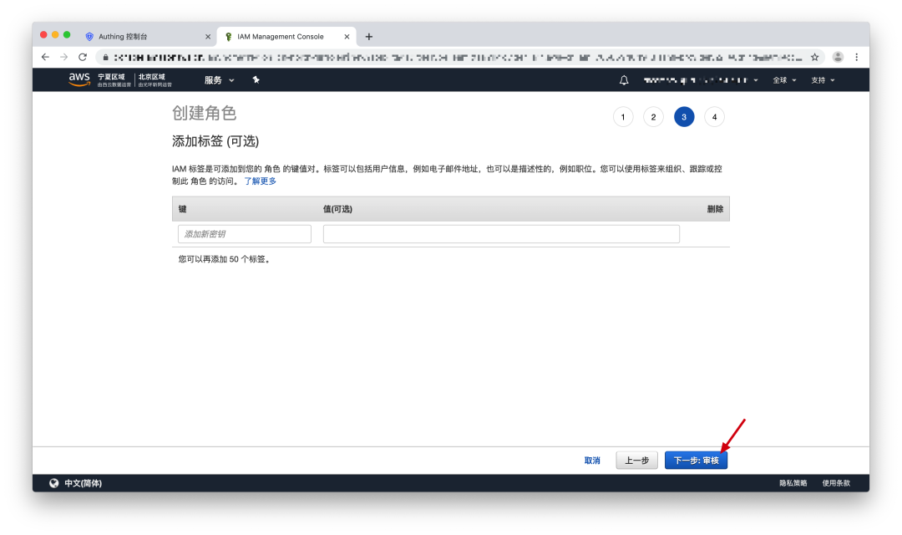902x535 pixels.
Task: Click the 值(可选) column header
Action: pos(337,209)
